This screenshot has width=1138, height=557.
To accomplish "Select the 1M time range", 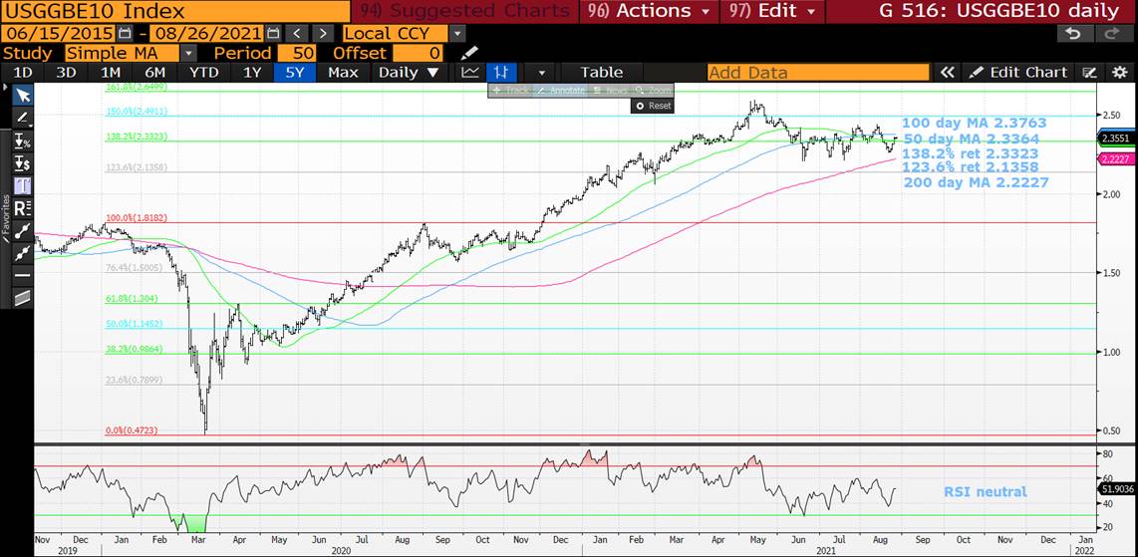I will (x=111, y=72).
